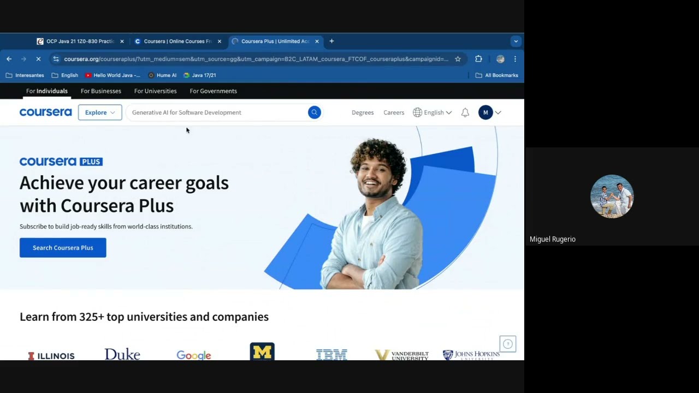Viewport: 699px width, 393px height.
Task: Click the Illinois university logo
Action: tap(51, 356)
